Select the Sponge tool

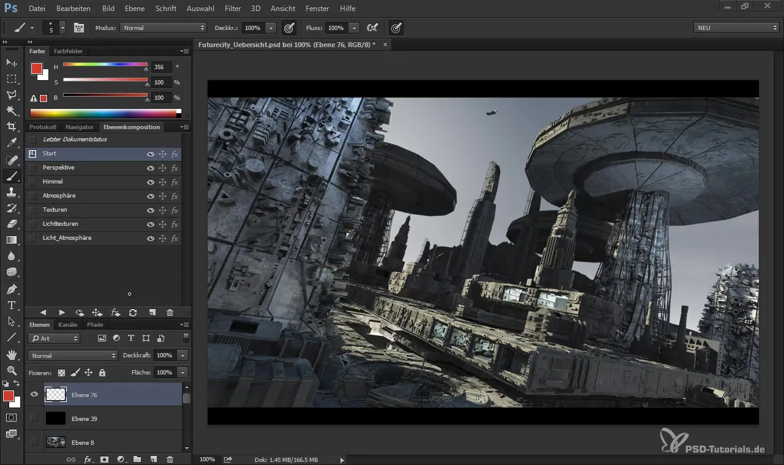[x=12, y=272]
